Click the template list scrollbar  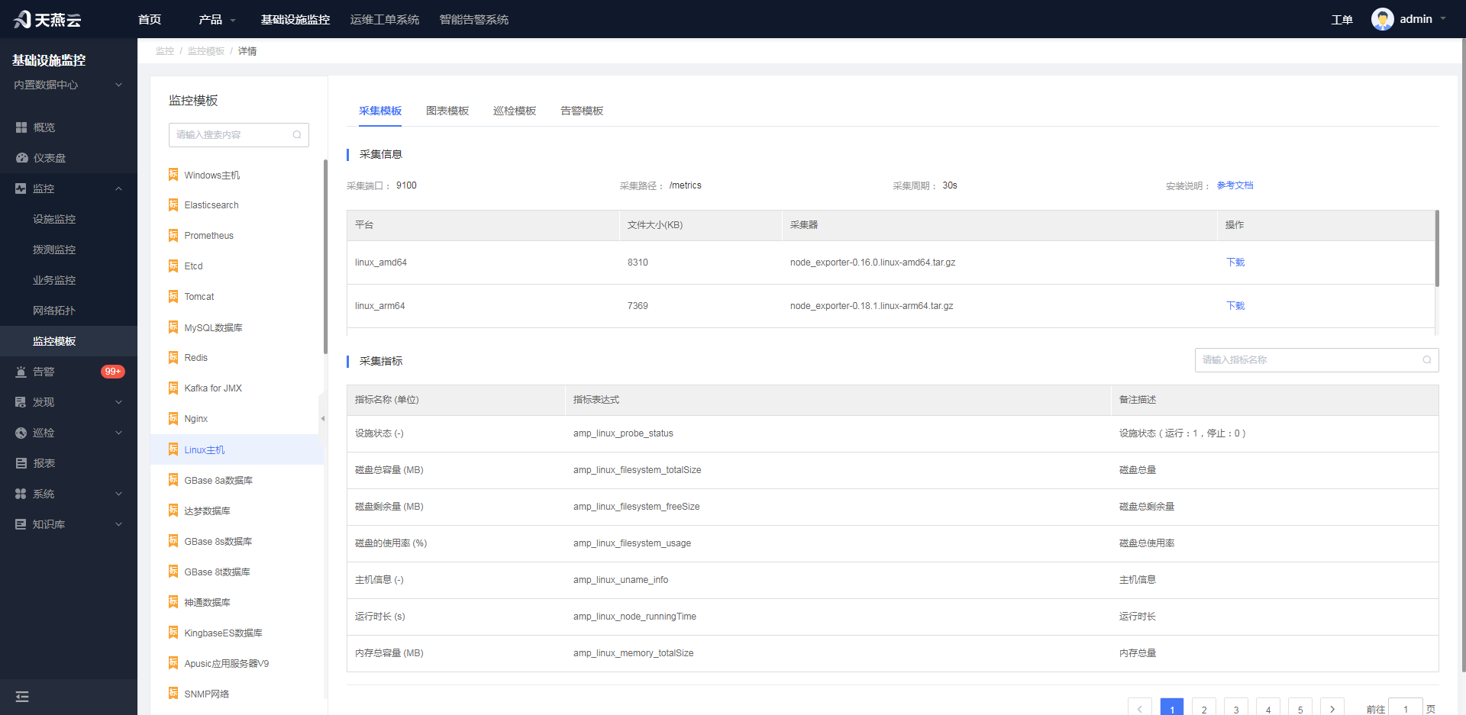(325, 257)
